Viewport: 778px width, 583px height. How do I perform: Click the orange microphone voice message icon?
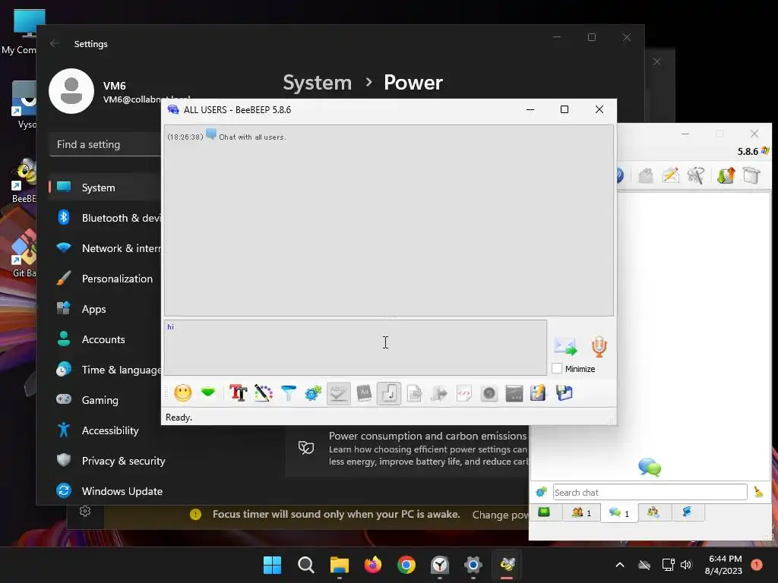click(x=599, y=346)
